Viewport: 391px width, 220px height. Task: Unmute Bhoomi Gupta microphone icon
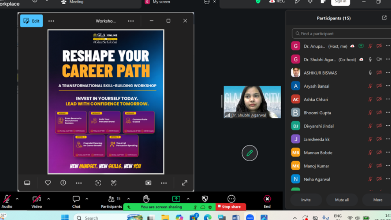coord(370,113)
